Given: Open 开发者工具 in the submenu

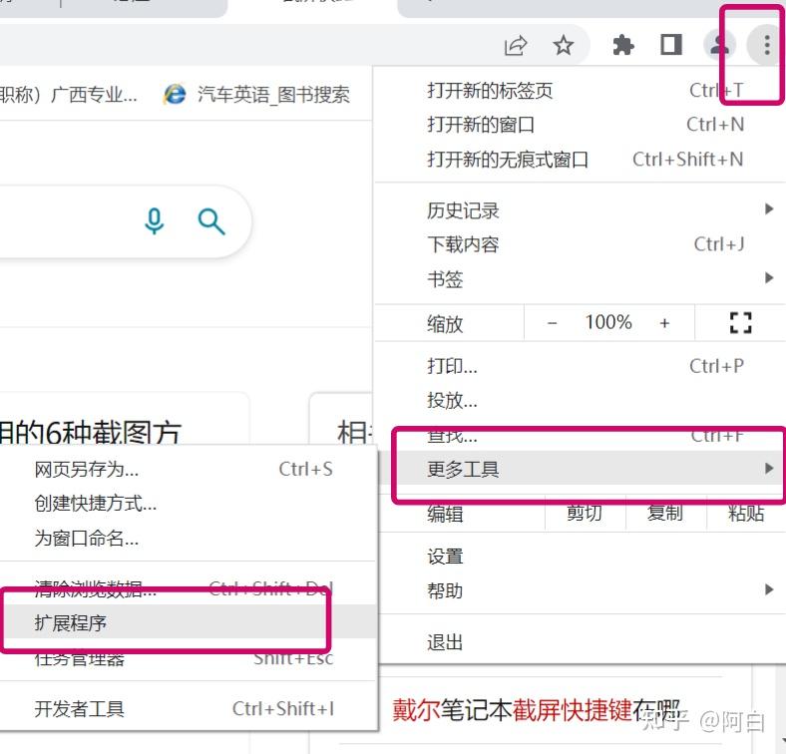Looking at the screenshot, I should [x=188, y=708].
